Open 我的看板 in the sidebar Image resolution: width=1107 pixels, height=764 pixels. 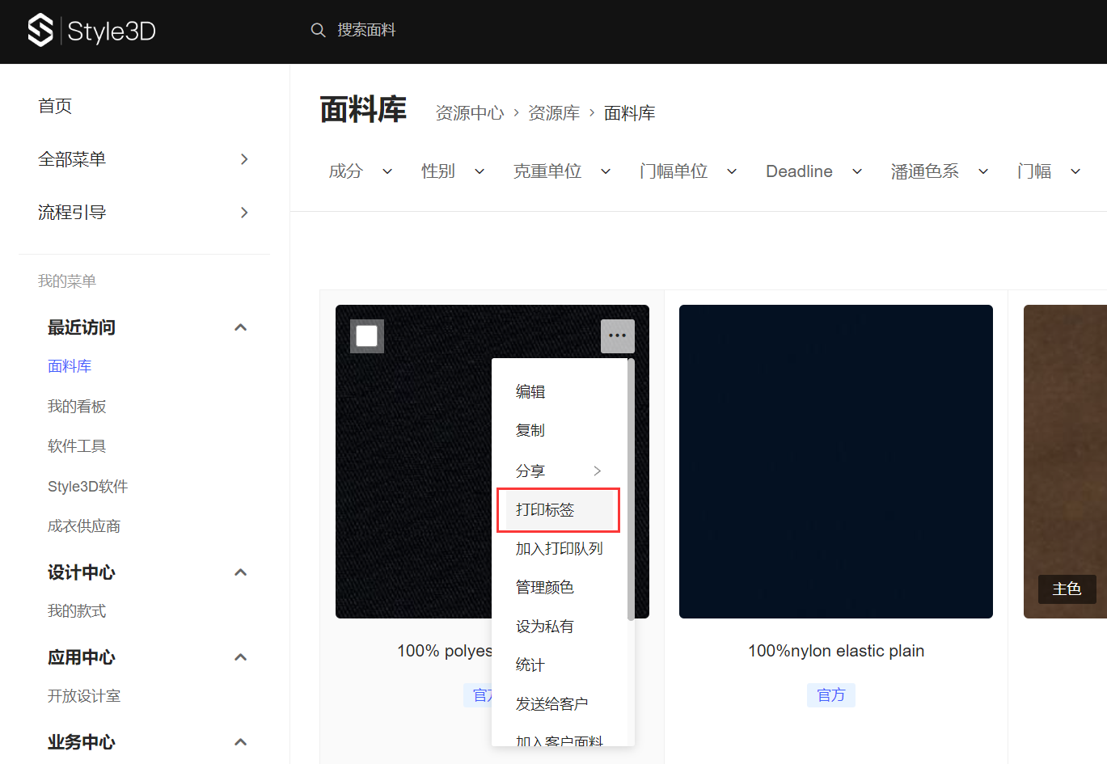77,407
